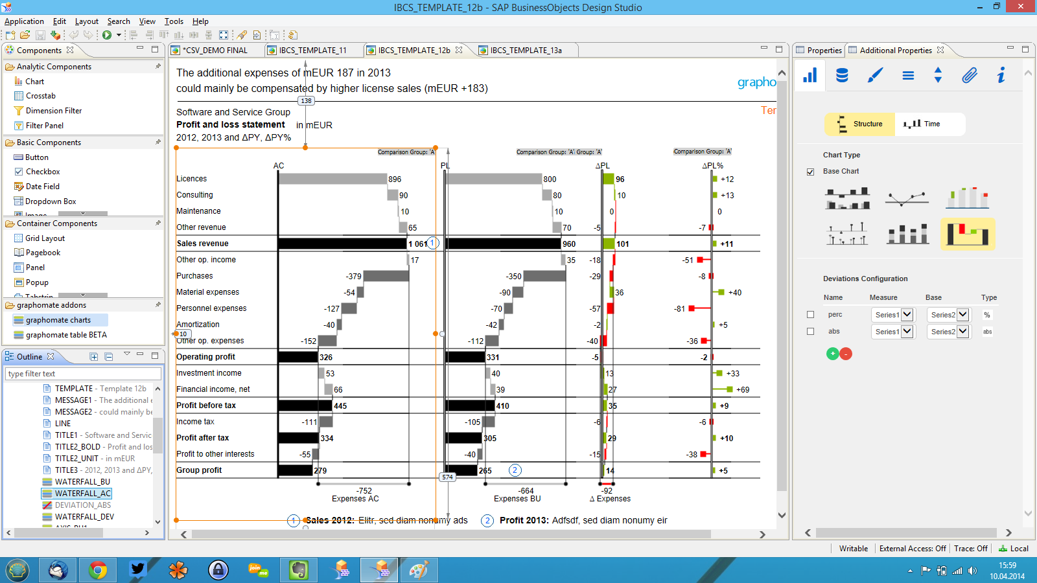Click the Align Top toolbar icon
Screen dimensions: 1037x583
[164, 35]
